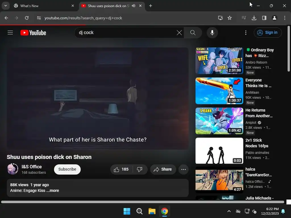Image resolution: width=291 pixels, height=218 pixels.
Task: Open the taskbar clock and date
Action: pos(270,211)
